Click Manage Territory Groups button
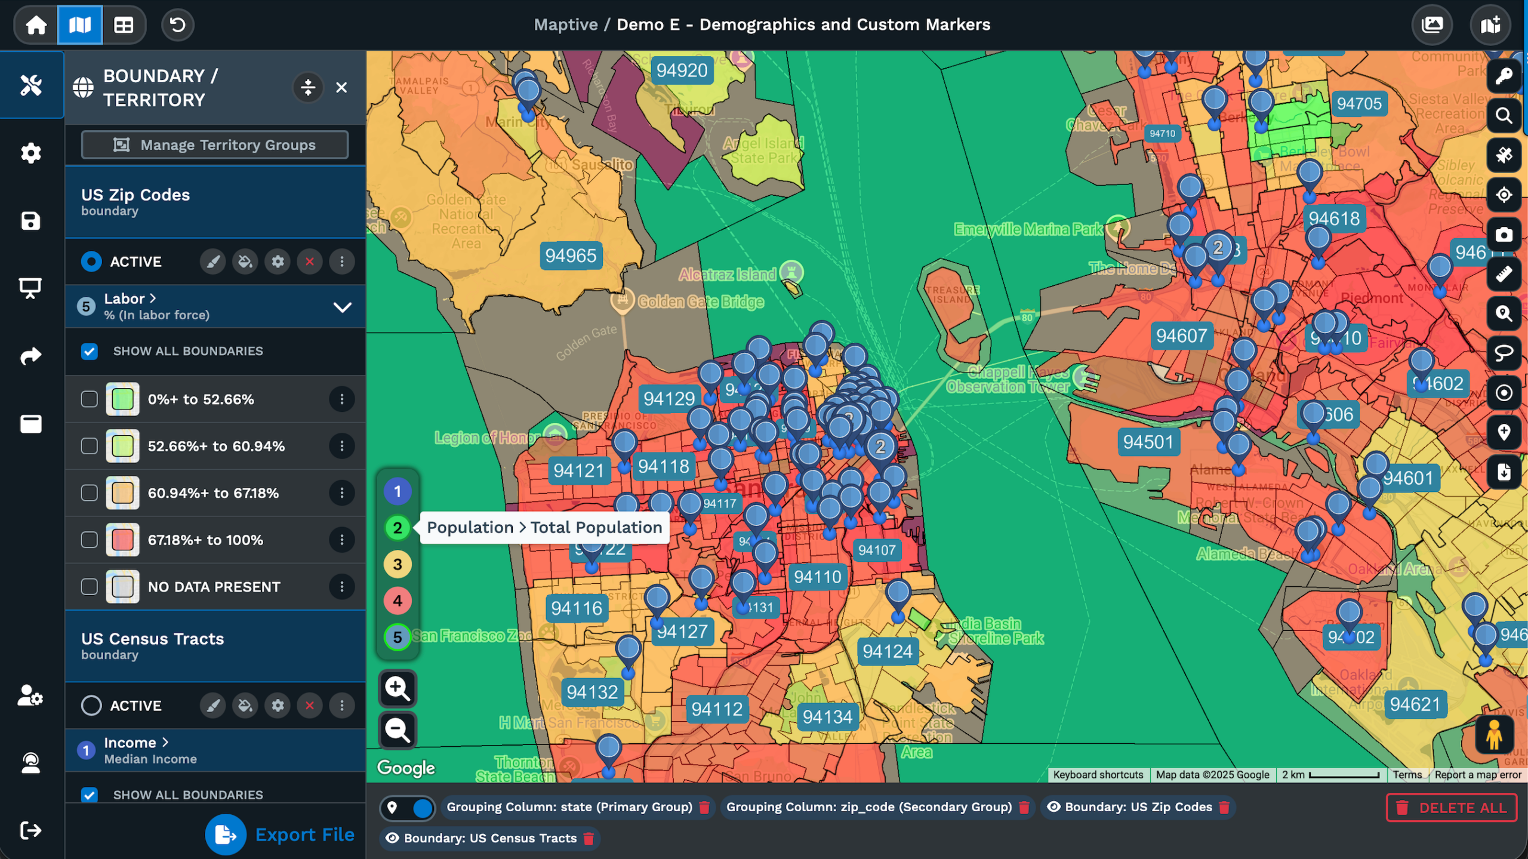 click(215, 144)
